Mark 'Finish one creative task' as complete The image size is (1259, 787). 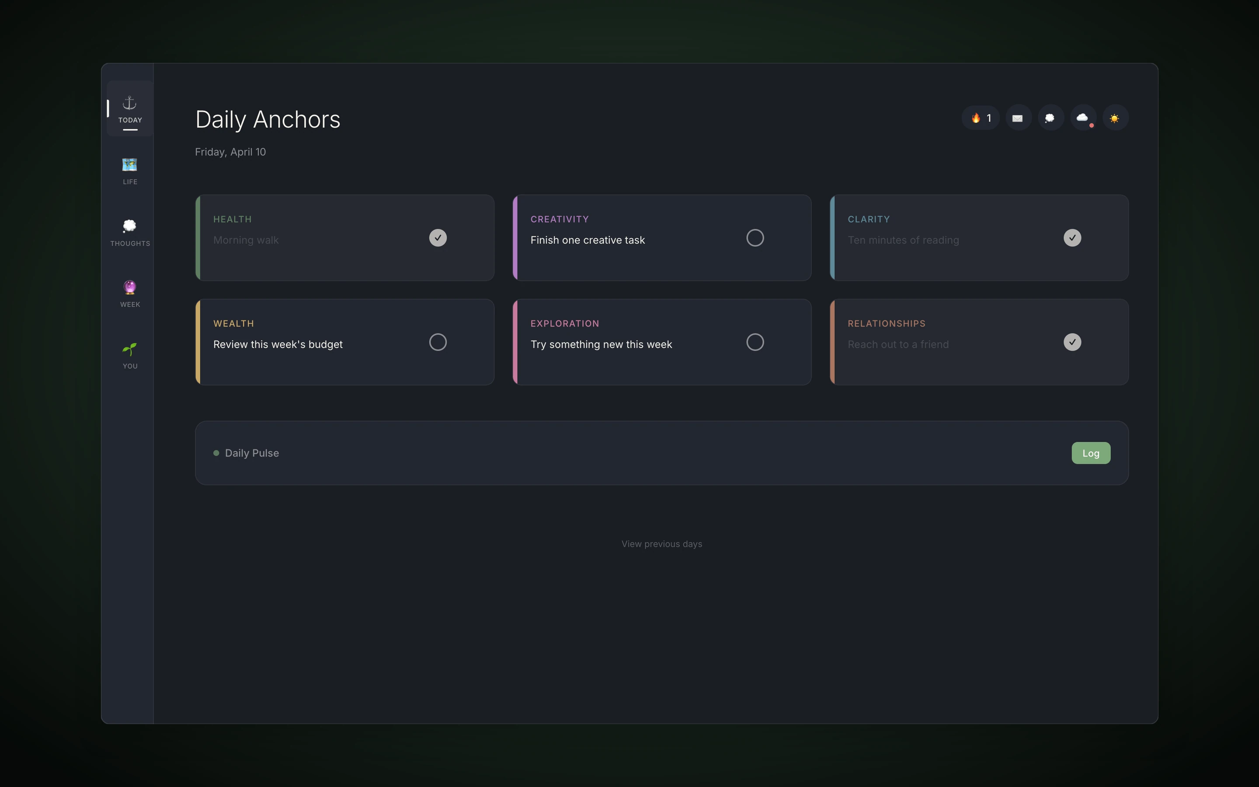click(x=755, y=237)
